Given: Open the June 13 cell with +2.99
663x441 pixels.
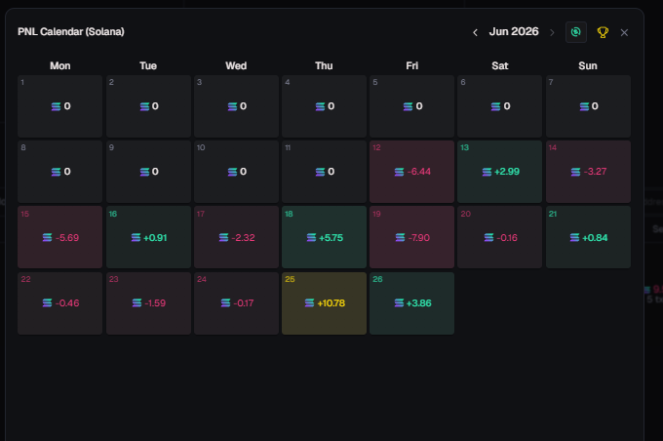Looking at the screenshot, I should (500, 172).
